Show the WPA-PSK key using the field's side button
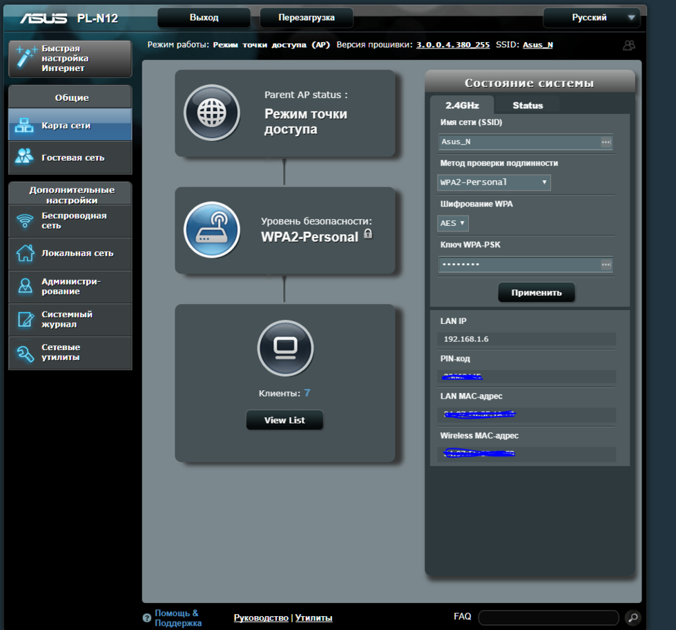 (606, 265)
